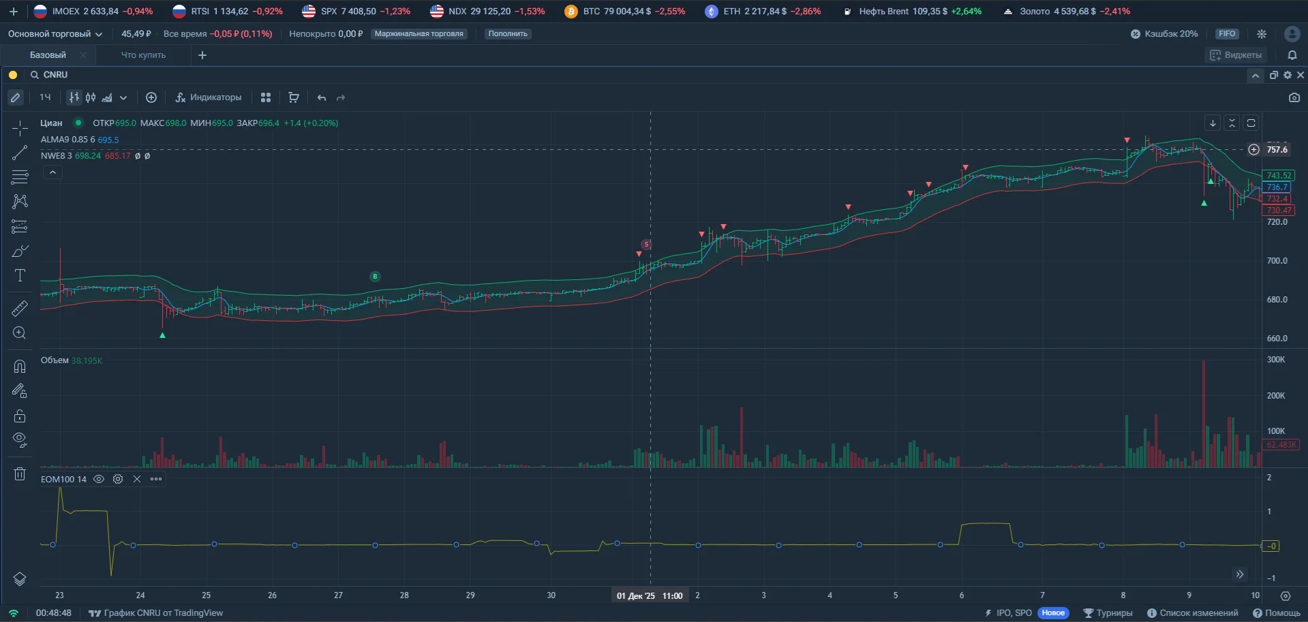Select the Базовый tab
The image size is (1308, 622).
point(48,55)
